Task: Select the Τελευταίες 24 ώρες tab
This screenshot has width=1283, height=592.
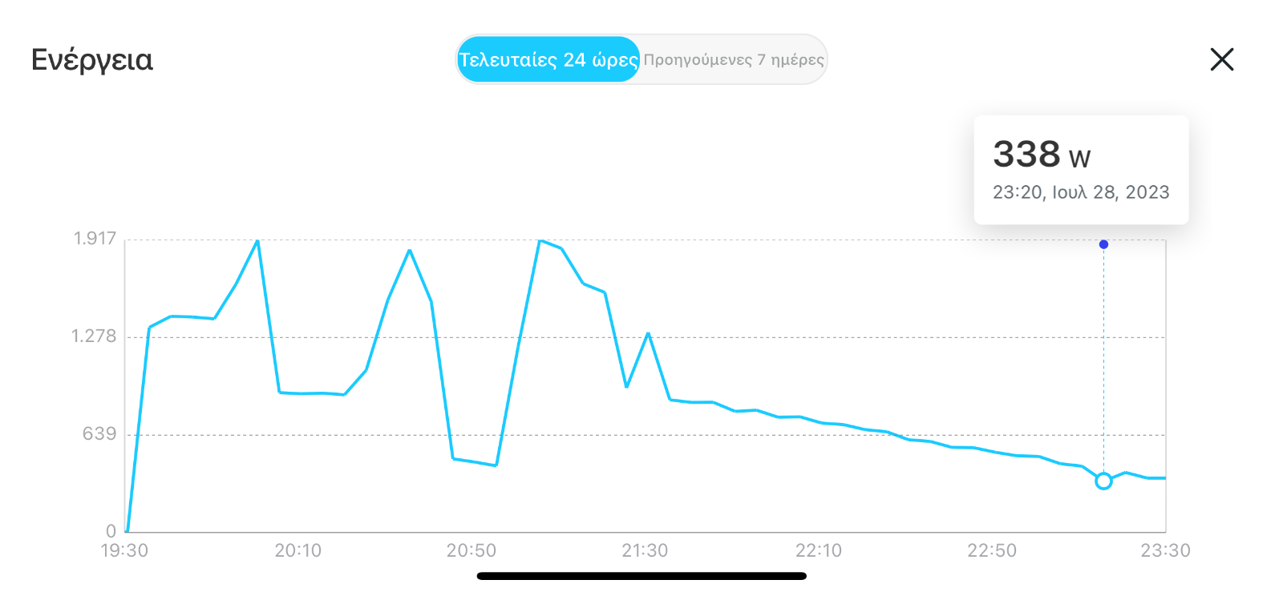Action: (548, 59)
